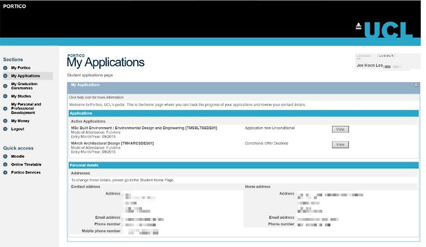This screenshot has width=426, height=247.
Task: Click the arrow icon beside My Personal and Professional Development
Action: pos(5,109)
